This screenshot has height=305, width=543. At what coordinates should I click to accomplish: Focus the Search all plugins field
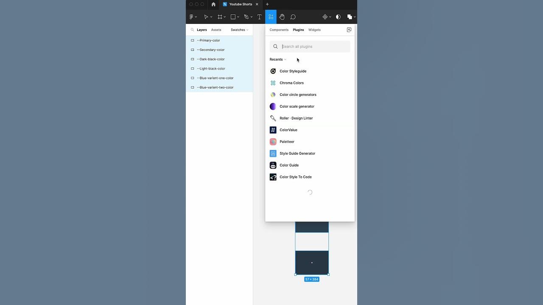[310, 47]
